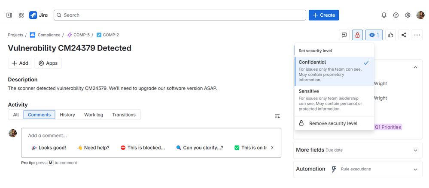429x188 pixels.
Task: Open the COMP-5 breadcrumb link
Action: 81,35
